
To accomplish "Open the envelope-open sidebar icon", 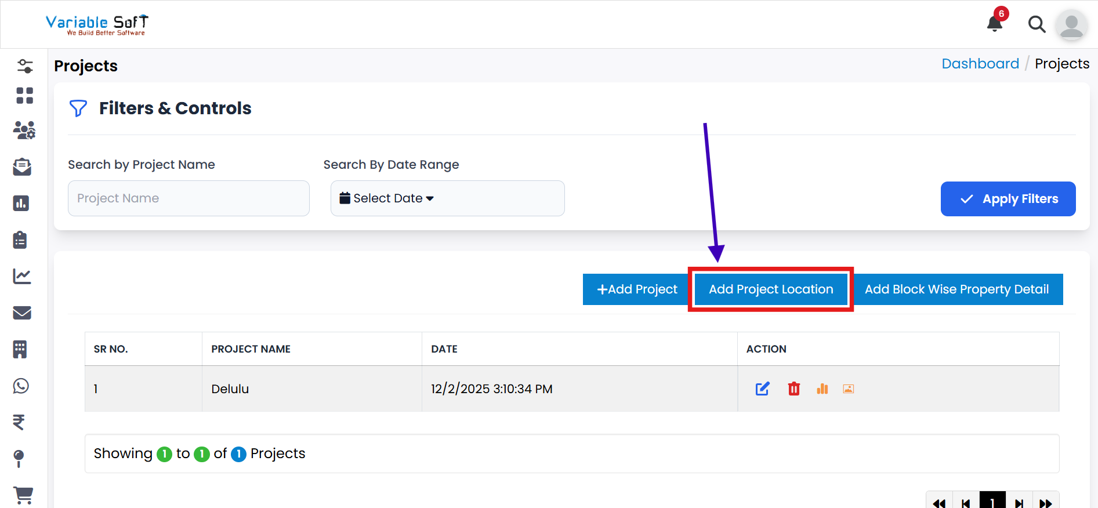I will click(22, 167).
